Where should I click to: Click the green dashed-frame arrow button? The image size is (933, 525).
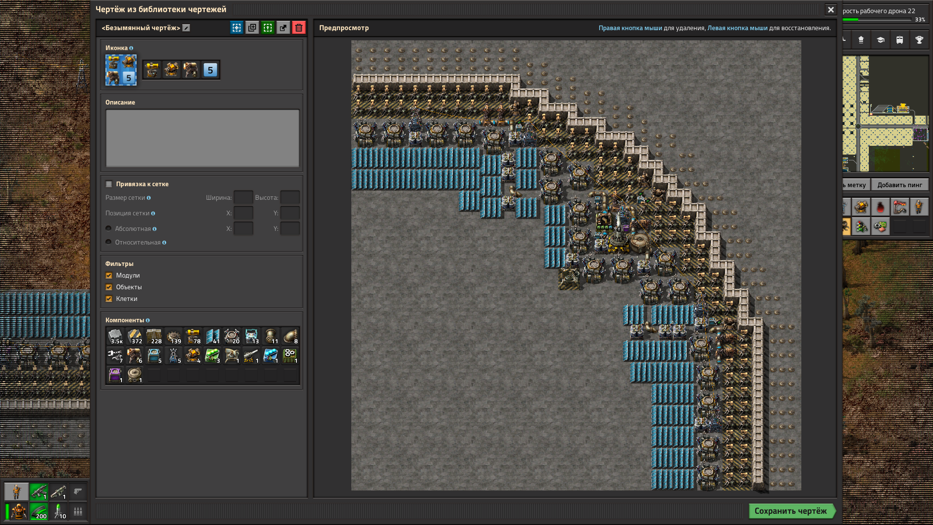pos(268,28)
